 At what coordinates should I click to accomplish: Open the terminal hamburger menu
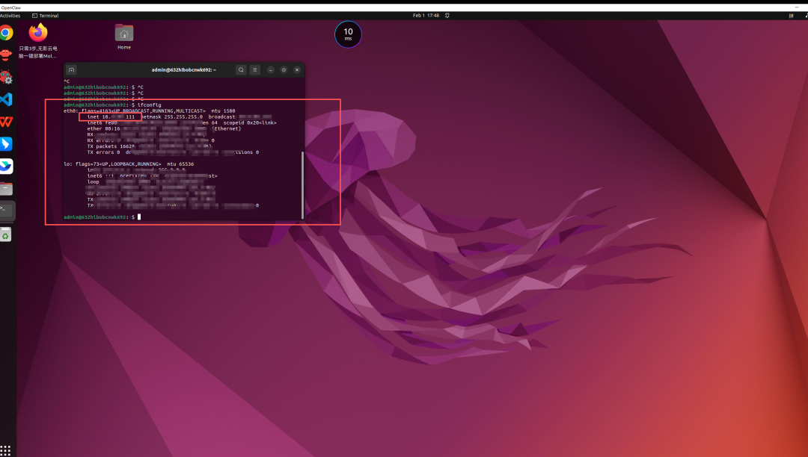click(254, 69)
